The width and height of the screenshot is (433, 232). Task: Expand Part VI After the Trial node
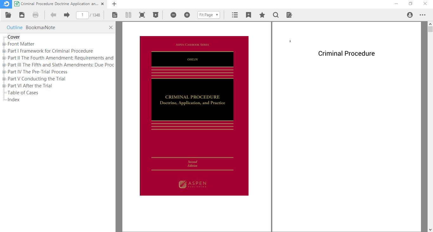coord(4,86)
